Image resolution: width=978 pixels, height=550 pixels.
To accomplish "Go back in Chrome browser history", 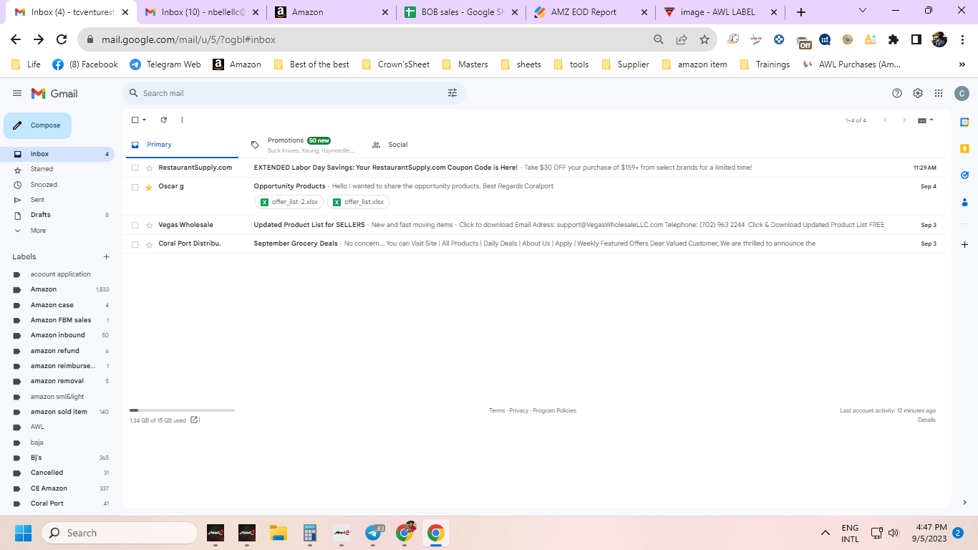I will 15,39.
